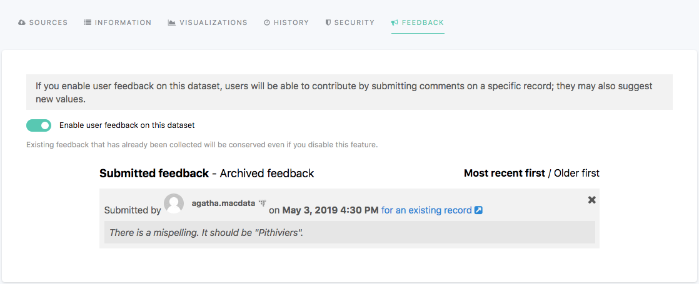Screen dimensions: 699x284
Task: Open the 'for an existing record' link
Action: [x=426, y=210]
